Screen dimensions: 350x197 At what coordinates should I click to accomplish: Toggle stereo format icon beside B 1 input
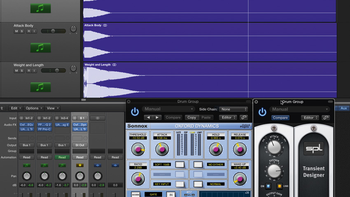[x=75, y=118]
